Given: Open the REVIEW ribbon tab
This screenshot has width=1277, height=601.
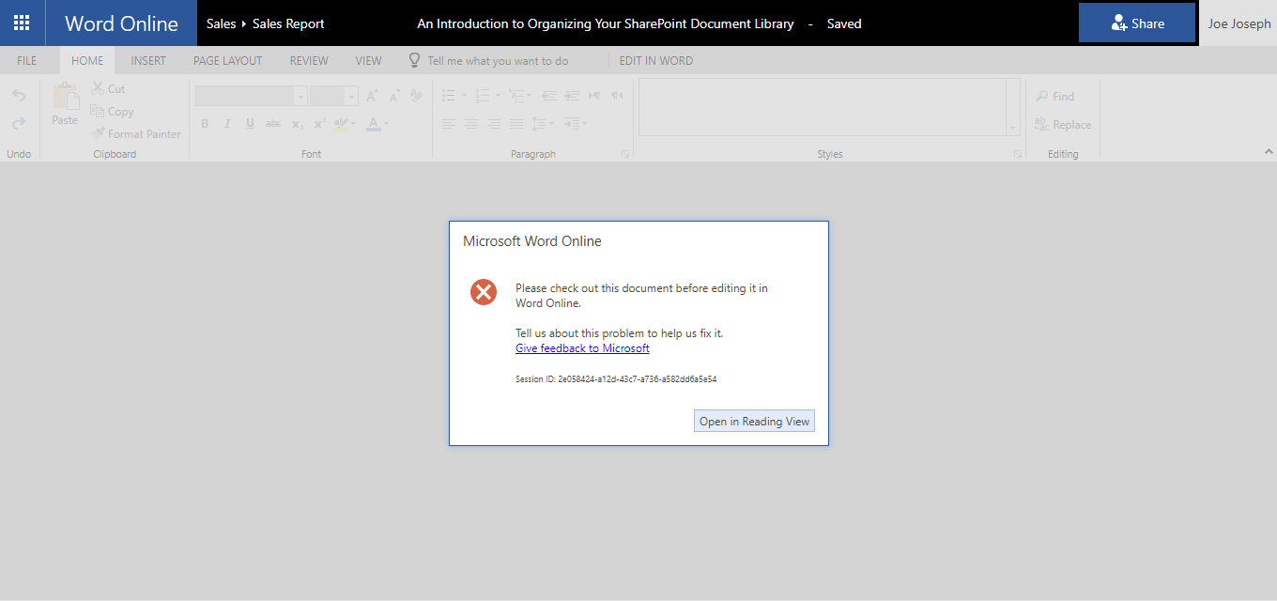Looking at the screenshot, I should pyautogui.click(x=309, y=60).
